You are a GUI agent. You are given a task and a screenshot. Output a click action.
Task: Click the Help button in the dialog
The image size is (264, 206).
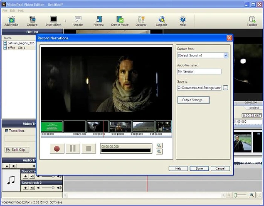pyautogui.click(x=178, y=169)
